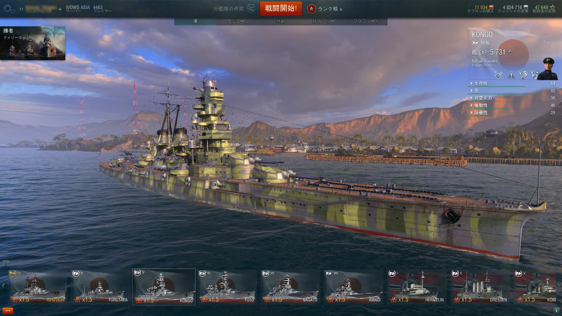The width and height of the screenshot is (562, 316).
Task: Click the warning triangle commander skill icon
Action: click(x=511, y=75)
